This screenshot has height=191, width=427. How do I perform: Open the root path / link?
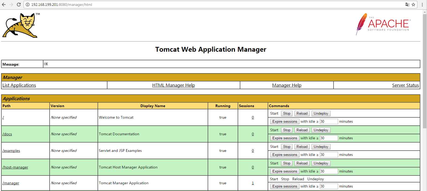pyautogui.click(x=3, y=117)
